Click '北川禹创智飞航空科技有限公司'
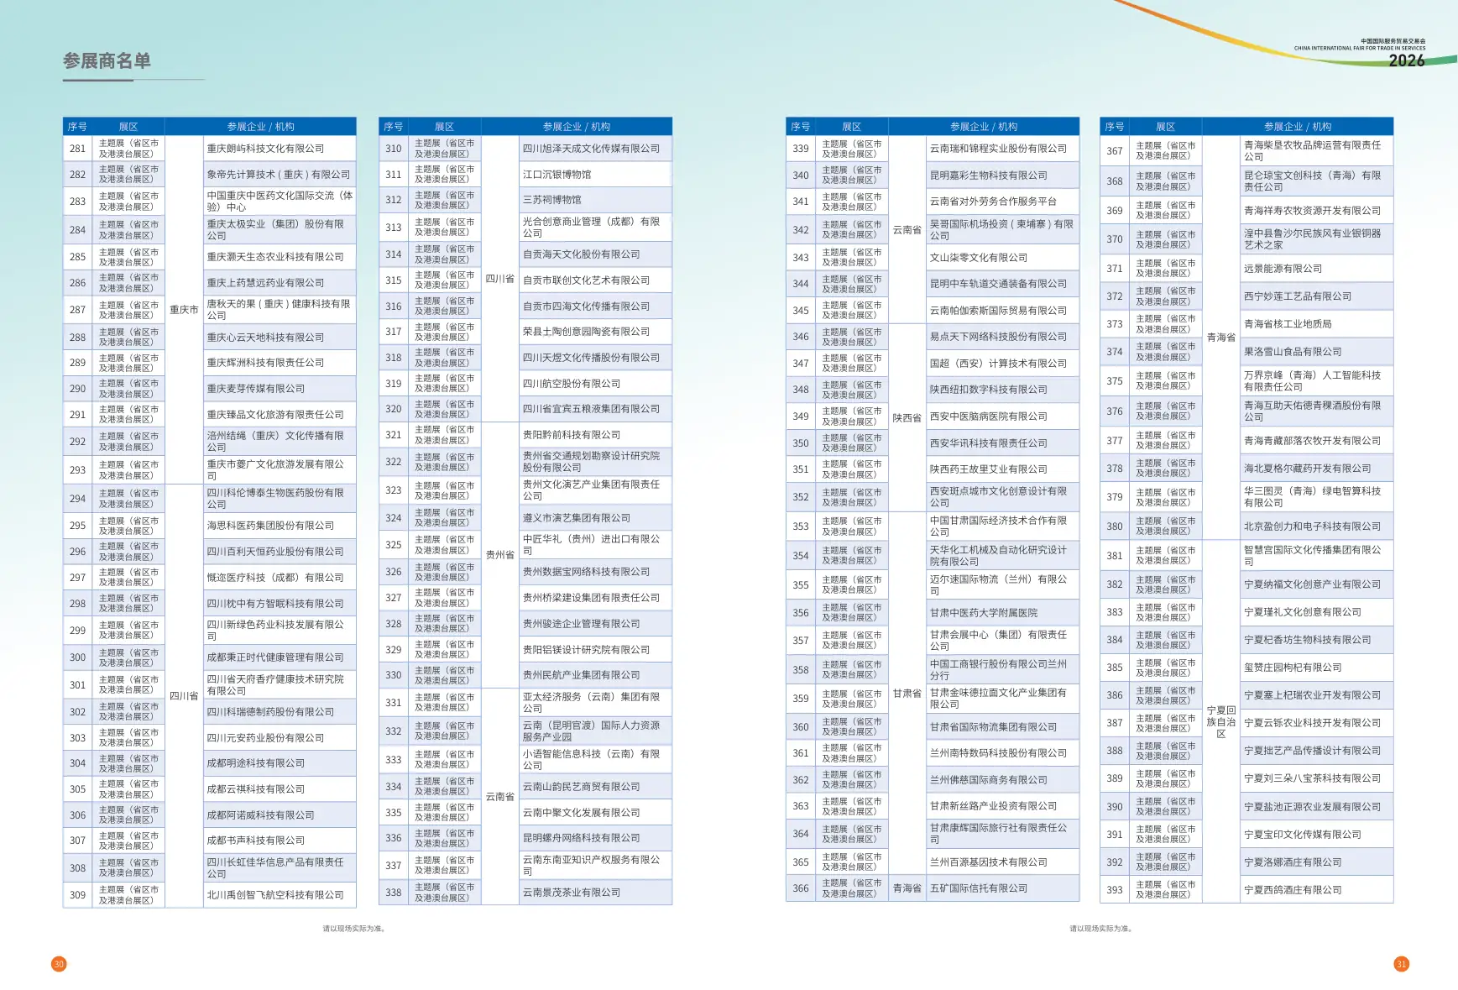The width and height of the screenshot is (1458, 990). pyautogui.click(x=275, y=895)
